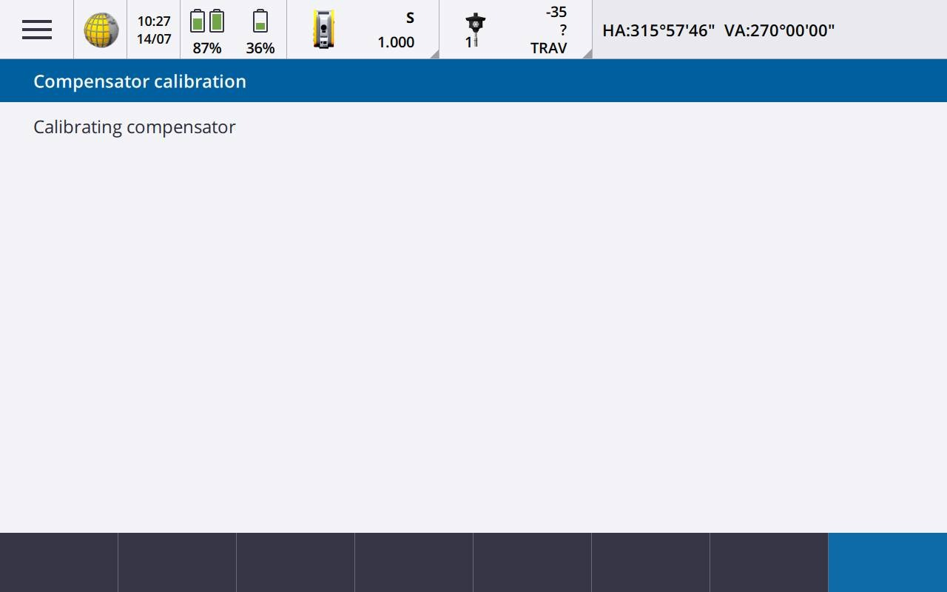947x592 pixels.
Task: Click the dual battery 87% indicator
Action: [207, 30]
